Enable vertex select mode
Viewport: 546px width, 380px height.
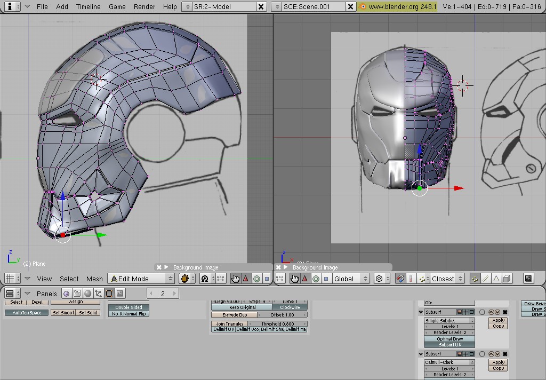coord(475,279)
